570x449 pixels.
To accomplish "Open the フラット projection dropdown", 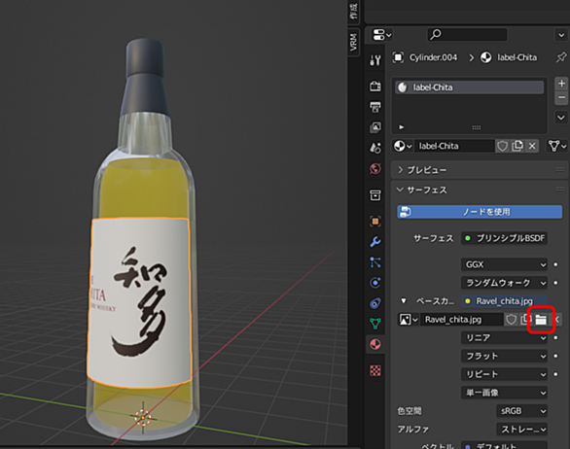I will 504,356.
